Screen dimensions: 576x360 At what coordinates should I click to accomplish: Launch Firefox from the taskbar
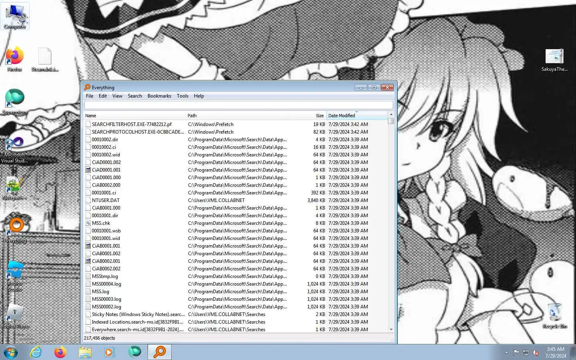(x=60, y=352)
